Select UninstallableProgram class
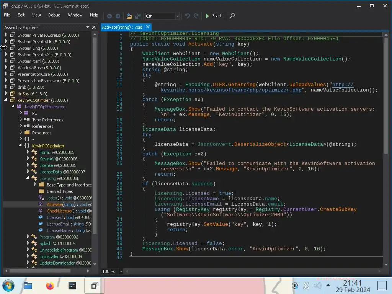 65,250
